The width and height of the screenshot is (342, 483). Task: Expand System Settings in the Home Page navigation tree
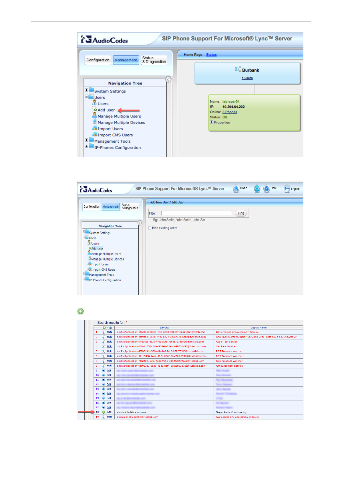86,90
